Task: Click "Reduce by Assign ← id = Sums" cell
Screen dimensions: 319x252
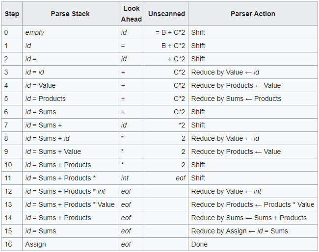Action: coord(239,231)
